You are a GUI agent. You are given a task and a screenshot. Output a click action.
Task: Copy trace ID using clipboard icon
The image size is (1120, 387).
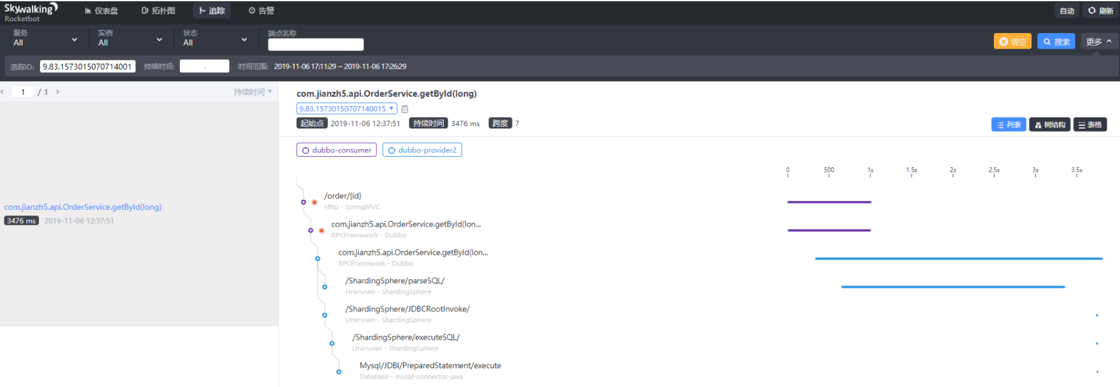(405, 109)
